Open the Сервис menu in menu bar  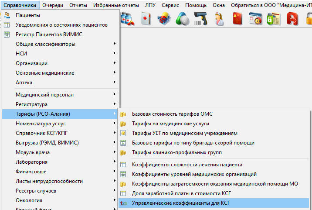(x=170, y=5)
